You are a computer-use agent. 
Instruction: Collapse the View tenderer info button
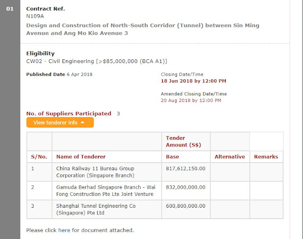coord(60,122)
